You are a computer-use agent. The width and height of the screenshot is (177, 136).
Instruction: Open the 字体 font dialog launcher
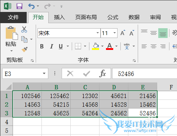click(134, 60)
